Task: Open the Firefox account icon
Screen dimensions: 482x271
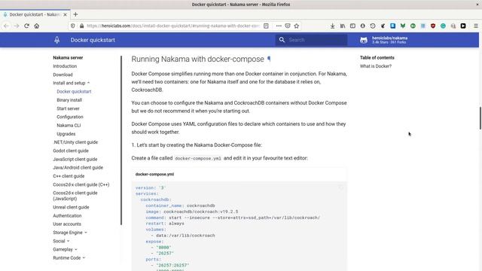Action: (363, 26)
